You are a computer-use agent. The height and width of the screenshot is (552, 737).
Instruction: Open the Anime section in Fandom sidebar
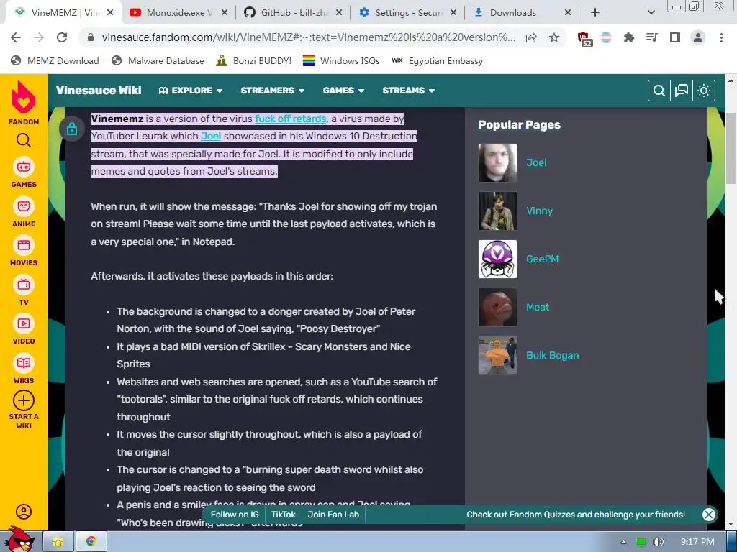[x=24, y=212]
